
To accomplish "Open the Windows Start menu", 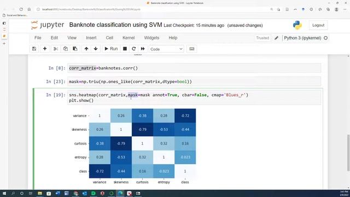I will (x=4, y=193).
